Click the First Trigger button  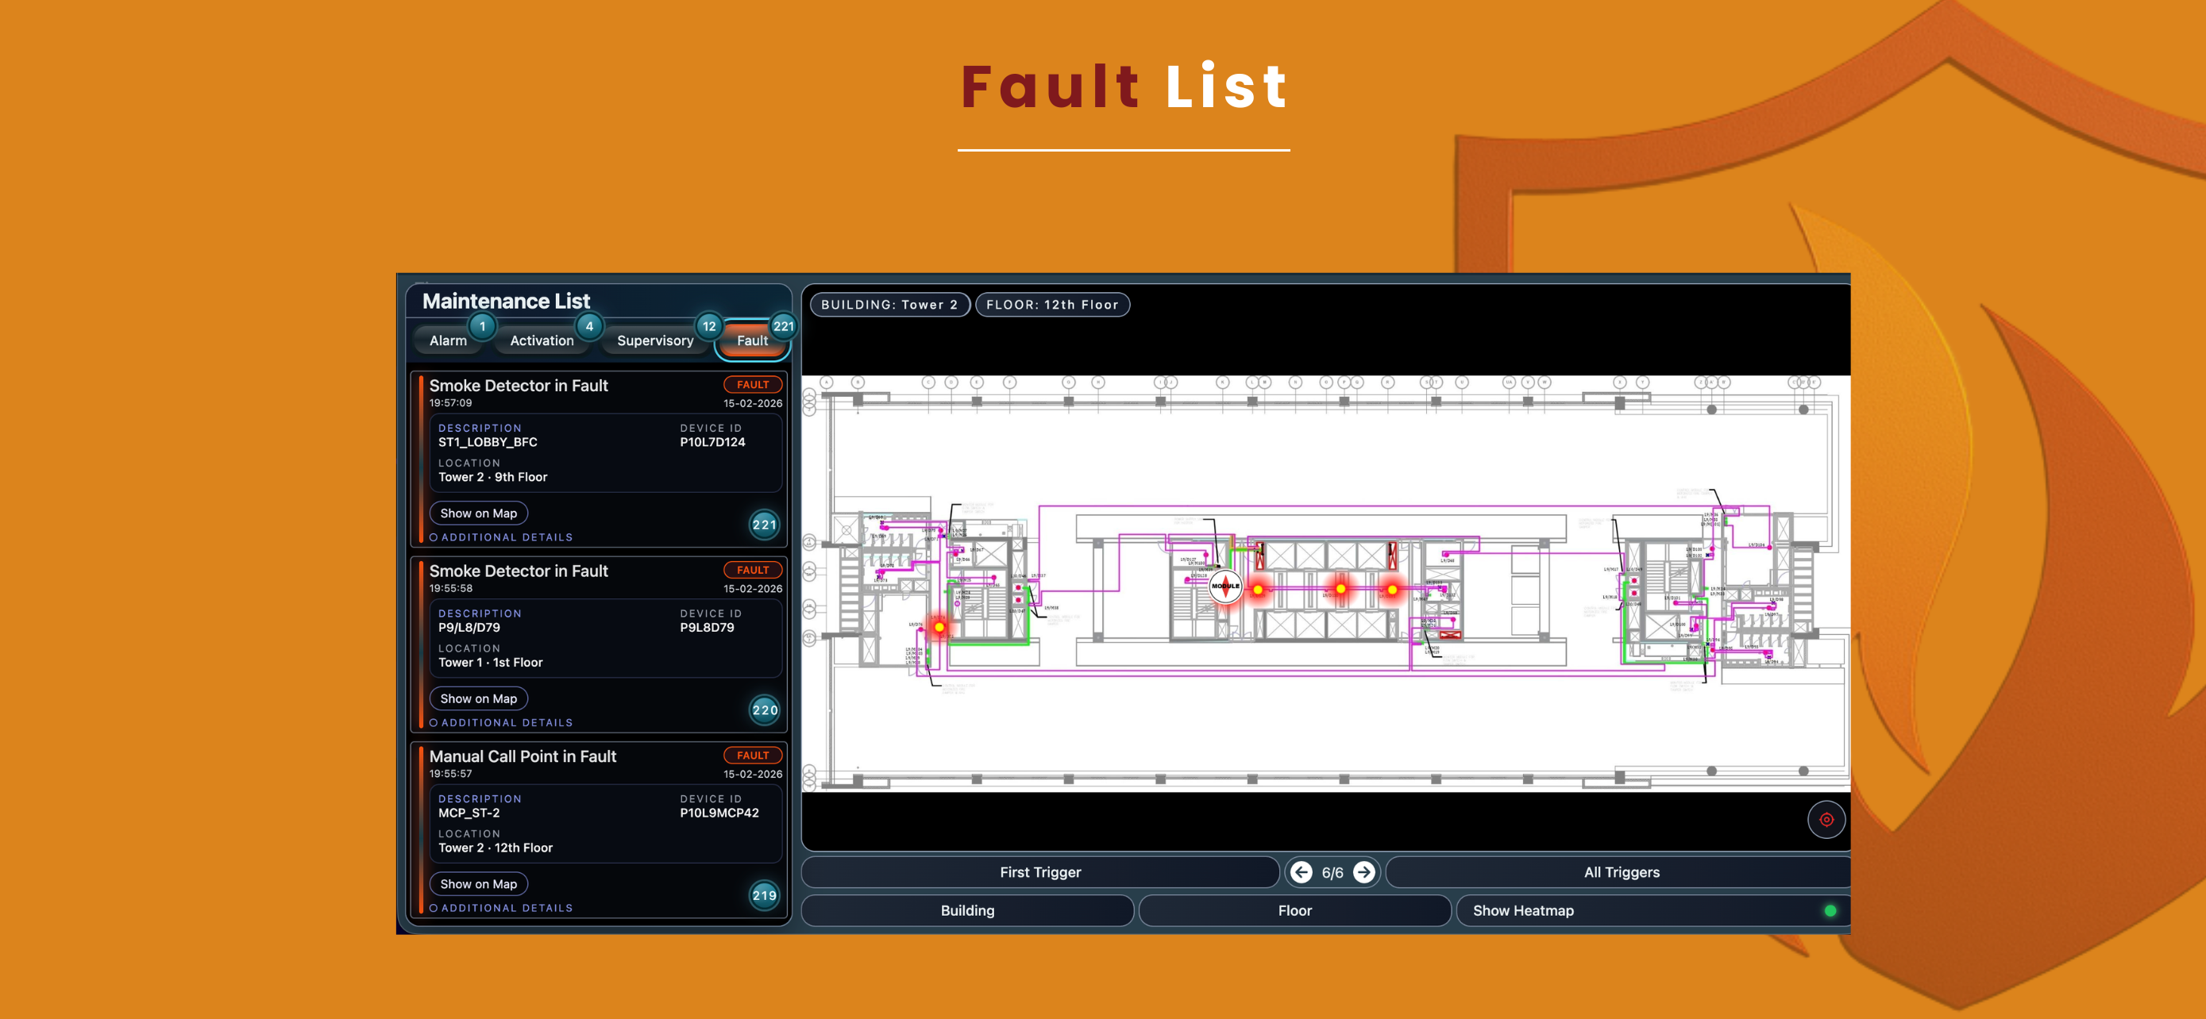[1040, 872]
